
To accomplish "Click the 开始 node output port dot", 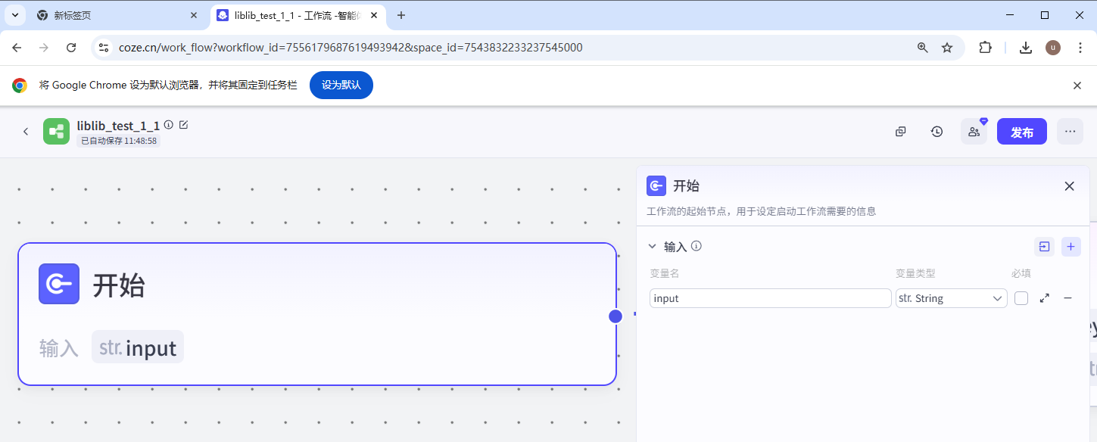I will [616, 316].
